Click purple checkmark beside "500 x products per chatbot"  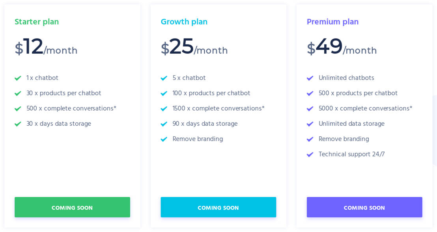pyautogui.click(x=310, y=94)
